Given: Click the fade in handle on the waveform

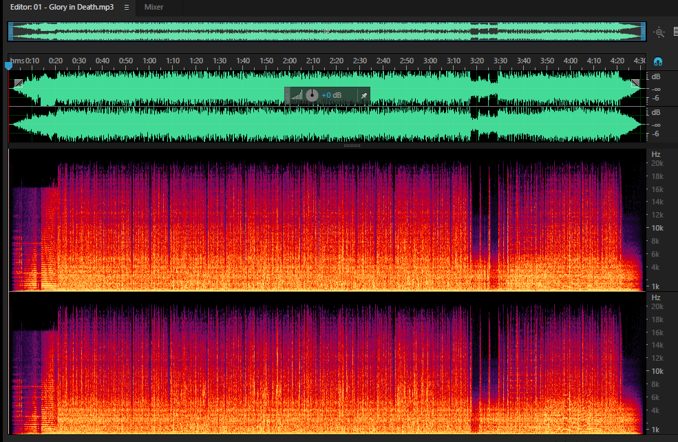Looking at the screenshot, I should point(18,83).
